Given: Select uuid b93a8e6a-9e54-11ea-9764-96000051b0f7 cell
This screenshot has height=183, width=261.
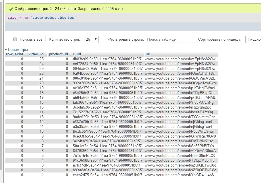Looking at the screenshot, I should point(108,170).
